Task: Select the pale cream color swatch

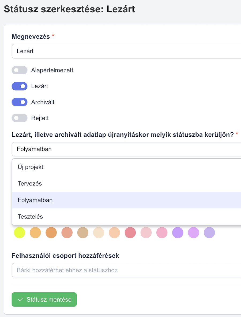Action: click(x=99, y=232)
